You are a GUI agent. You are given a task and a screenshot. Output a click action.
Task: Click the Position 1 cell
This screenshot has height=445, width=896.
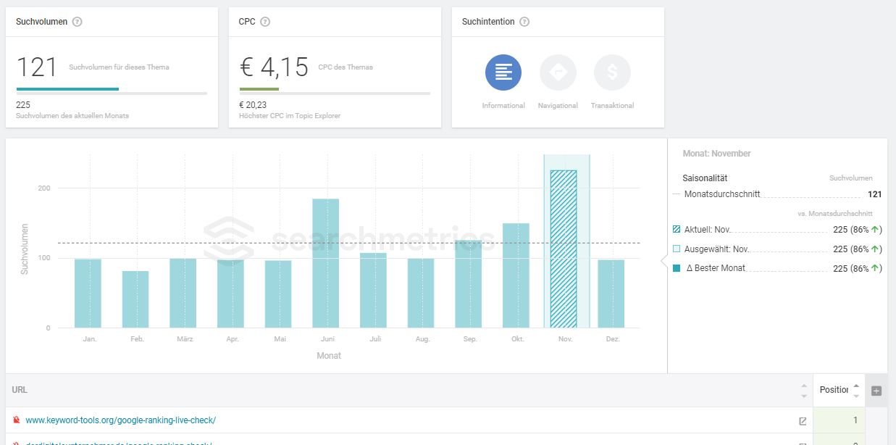(840, 420)
